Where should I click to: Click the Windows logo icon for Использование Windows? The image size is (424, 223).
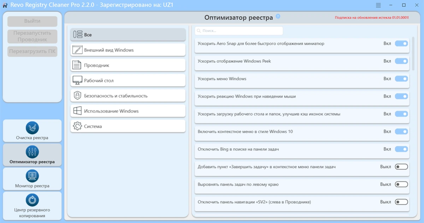(77, 111)
